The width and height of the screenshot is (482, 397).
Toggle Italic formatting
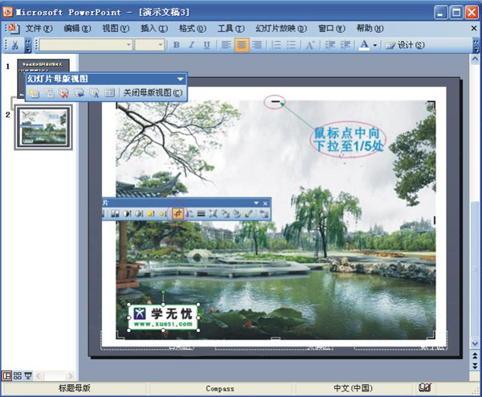pyautogui.click(x=191, y=45)
